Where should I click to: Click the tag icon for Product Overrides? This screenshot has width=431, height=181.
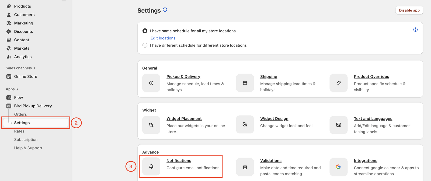pos(339,83)
